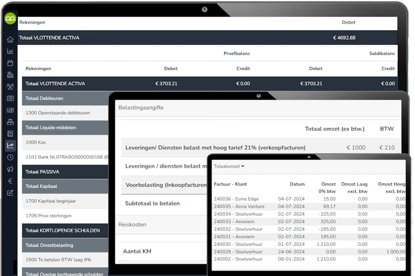Collapse the Totaal Kapitaal group row
The image size is (415, 276).
point(41,186)
